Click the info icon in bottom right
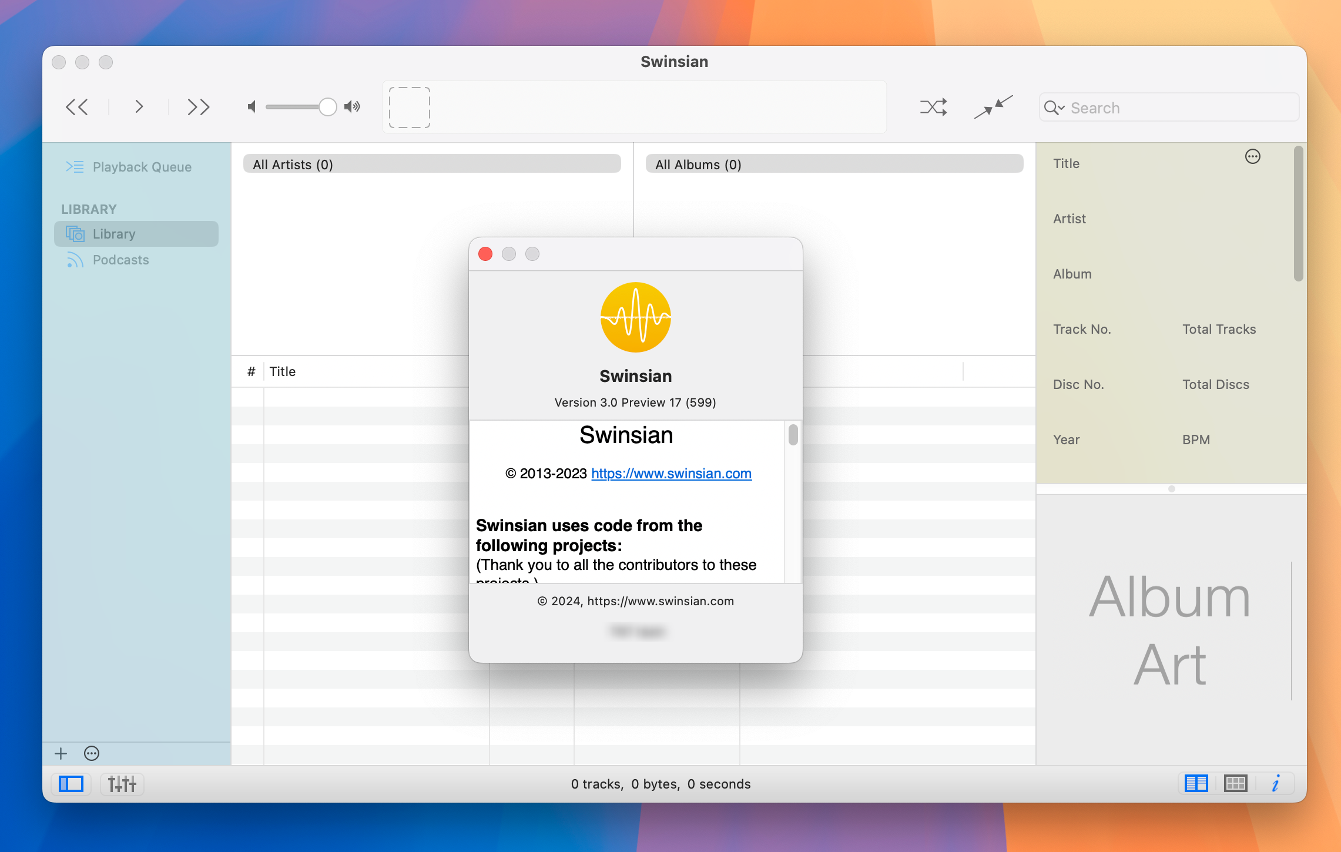The image size is (1341, 852). point(1276,783)
